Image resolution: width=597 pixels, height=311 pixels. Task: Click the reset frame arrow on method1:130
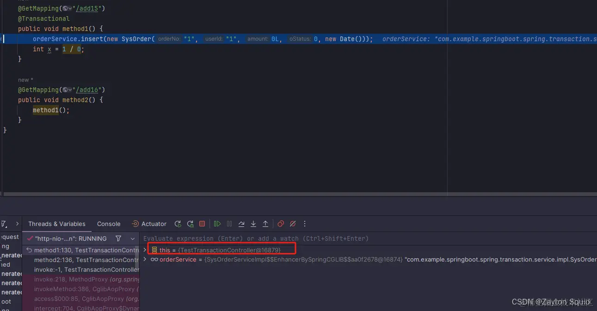29,250
